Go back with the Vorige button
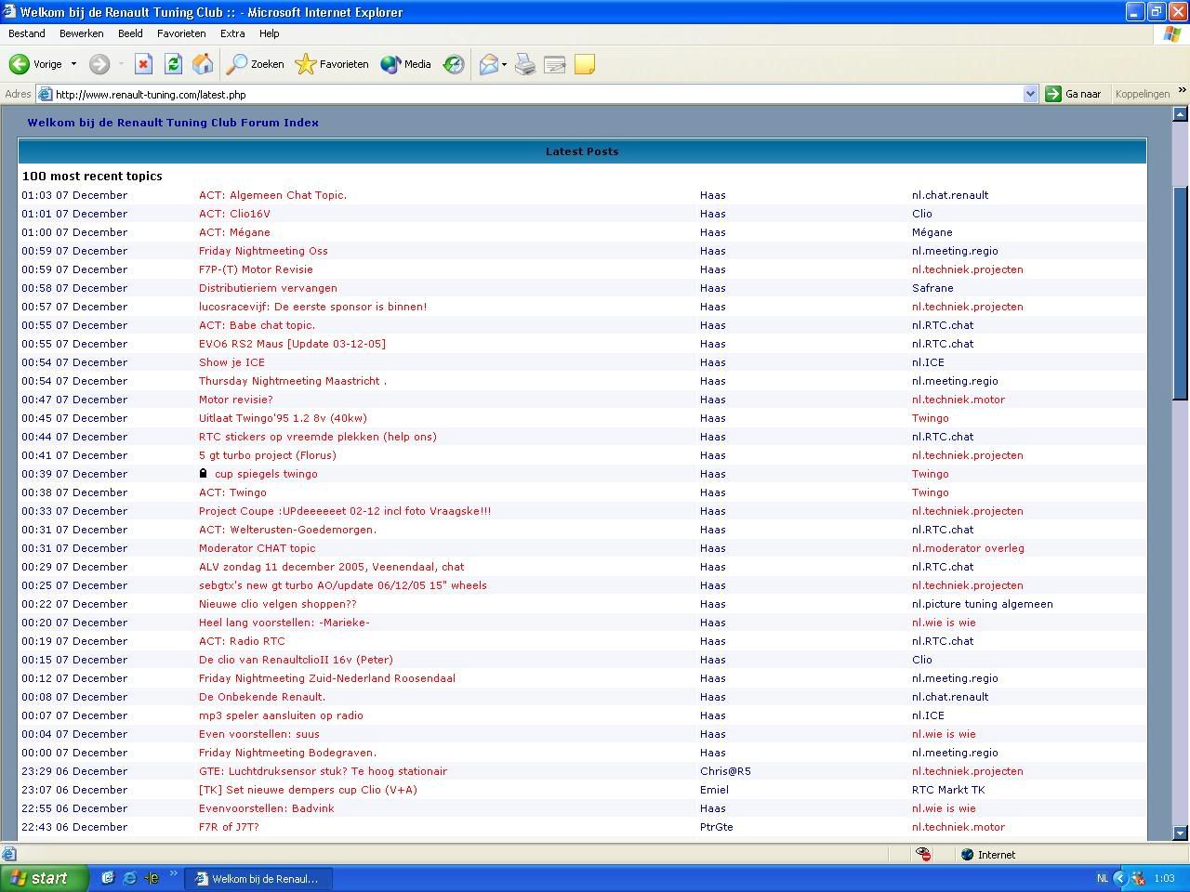 [35, 64]
